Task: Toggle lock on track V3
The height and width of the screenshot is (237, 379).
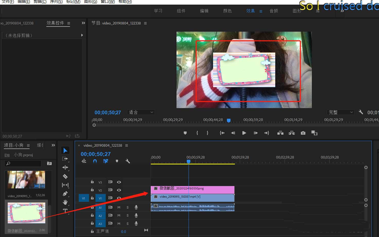Action: click(92, 182)
